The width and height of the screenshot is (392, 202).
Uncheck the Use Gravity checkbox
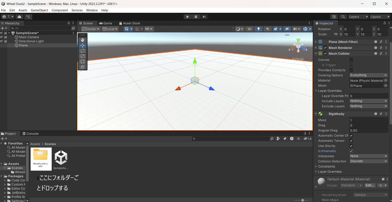click(x=351, y=146)
